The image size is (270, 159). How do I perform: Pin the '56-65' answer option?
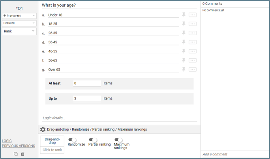click(184, 60)
